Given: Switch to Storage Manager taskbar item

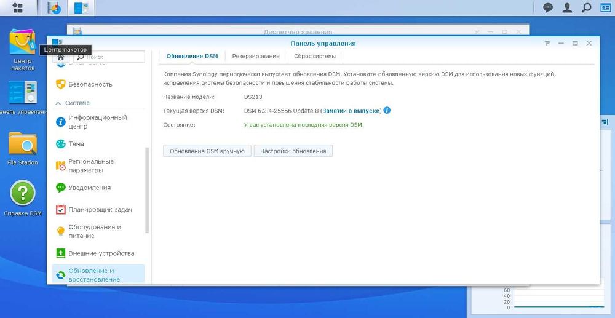Looking at the screenshot, I should pos(54,8).
